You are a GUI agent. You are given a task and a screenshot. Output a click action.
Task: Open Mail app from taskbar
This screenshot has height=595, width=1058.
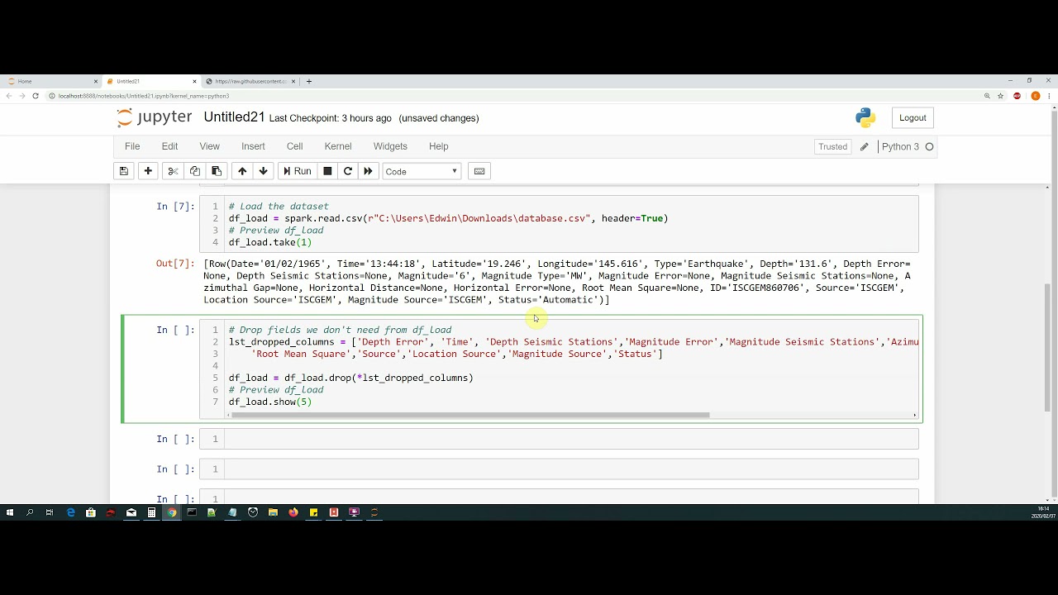pos(131,512)
